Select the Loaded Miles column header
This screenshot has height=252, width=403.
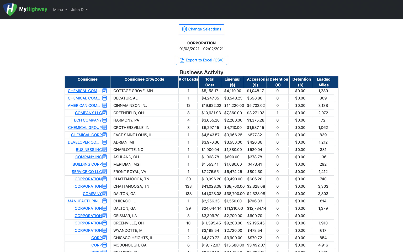(324, 82)
